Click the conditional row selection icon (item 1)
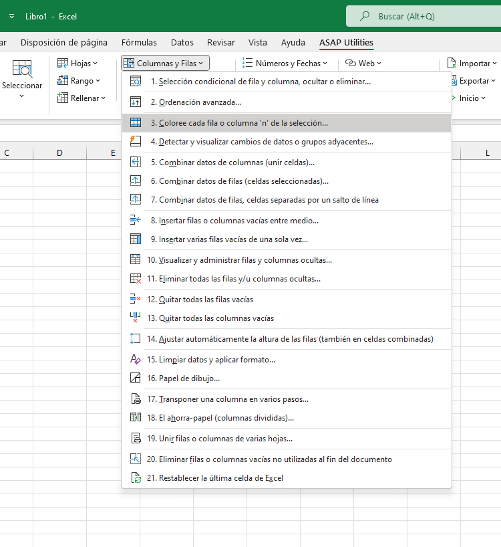This screenshot has width=501, height=547. [135, 82]
